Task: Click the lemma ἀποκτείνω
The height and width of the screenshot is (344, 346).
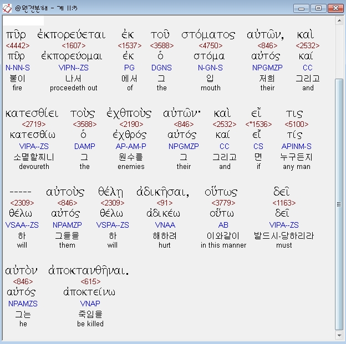Action: click(x=89, y=292)
